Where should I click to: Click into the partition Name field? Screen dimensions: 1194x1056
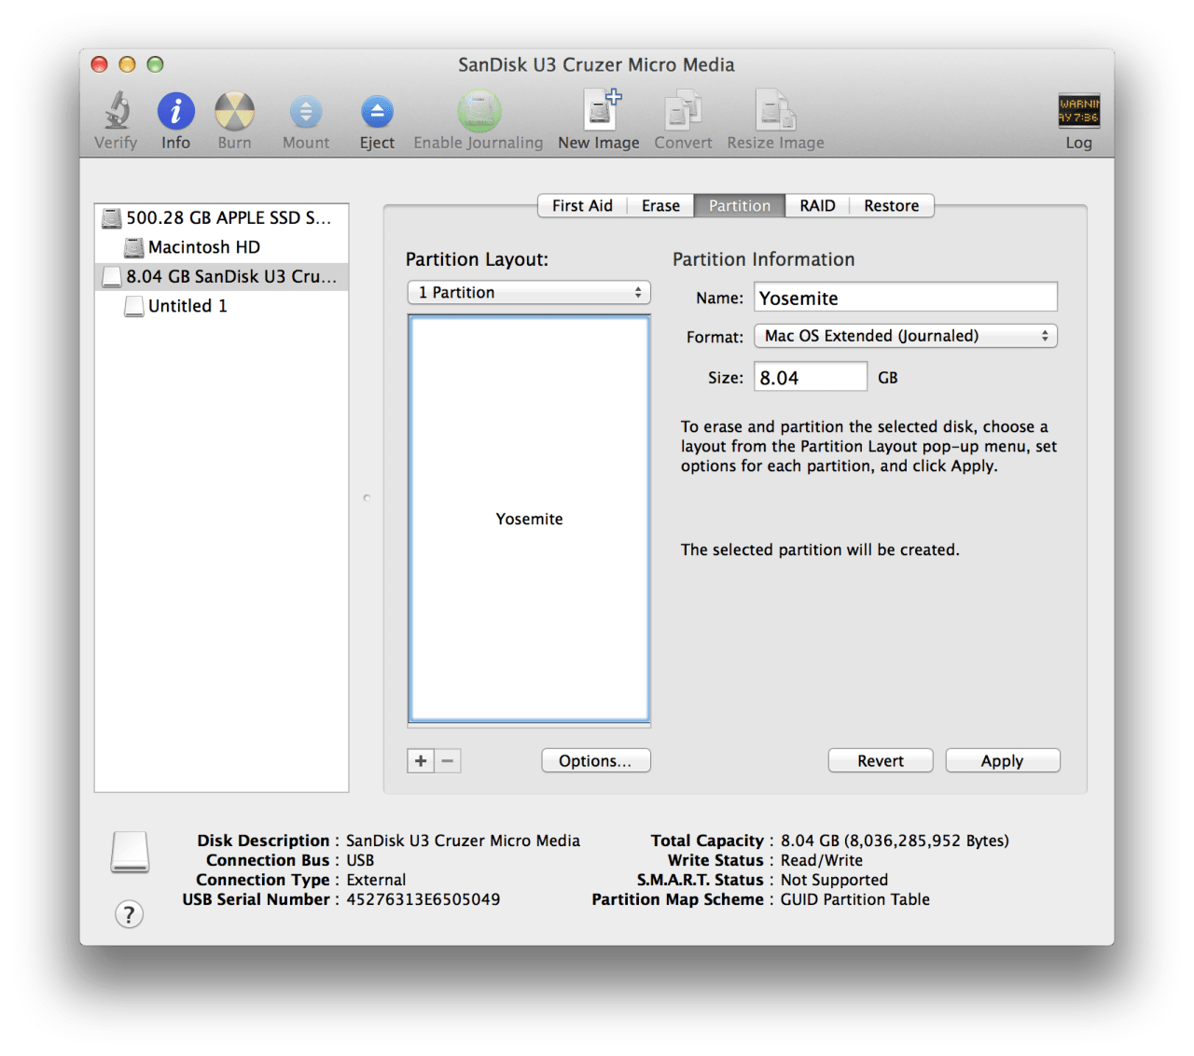pos(905,299)
